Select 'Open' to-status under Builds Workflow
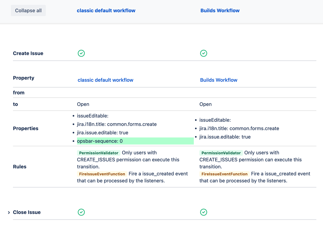The width and height of the screenshot is (323, 229). [x=205, y=104]
